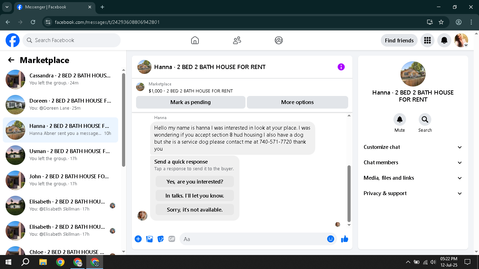Open Chloe conversation in list
479x269 pixels.
point(60,250)
